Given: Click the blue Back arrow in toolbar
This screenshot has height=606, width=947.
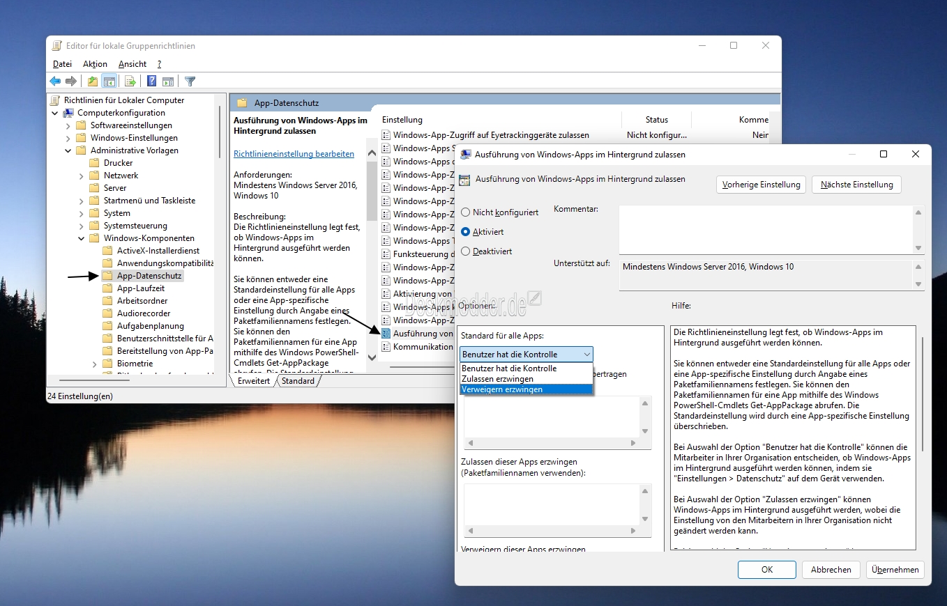Looking at the screenshot, I should 55,81.
